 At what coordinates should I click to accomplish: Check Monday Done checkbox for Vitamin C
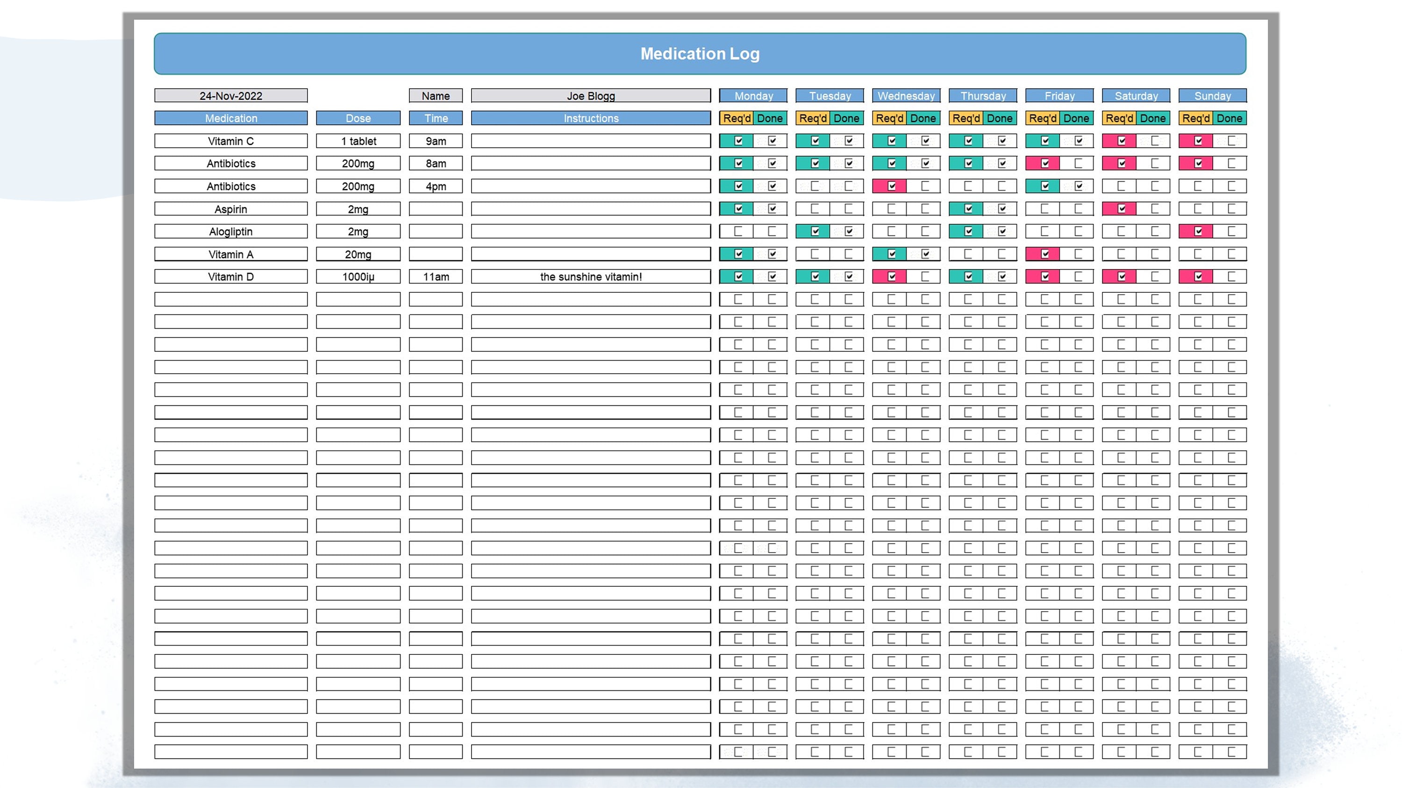pos(771,140)
